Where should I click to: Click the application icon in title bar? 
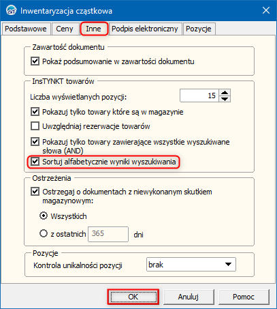[x=11, y=11]
